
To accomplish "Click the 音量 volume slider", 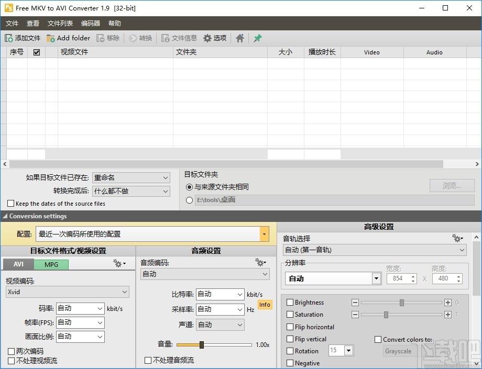I will [x=214, y=345].
